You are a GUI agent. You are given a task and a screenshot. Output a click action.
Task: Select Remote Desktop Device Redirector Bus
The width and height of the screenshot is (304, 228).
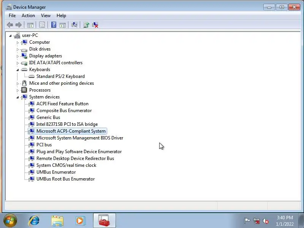(x=75, y=158)
